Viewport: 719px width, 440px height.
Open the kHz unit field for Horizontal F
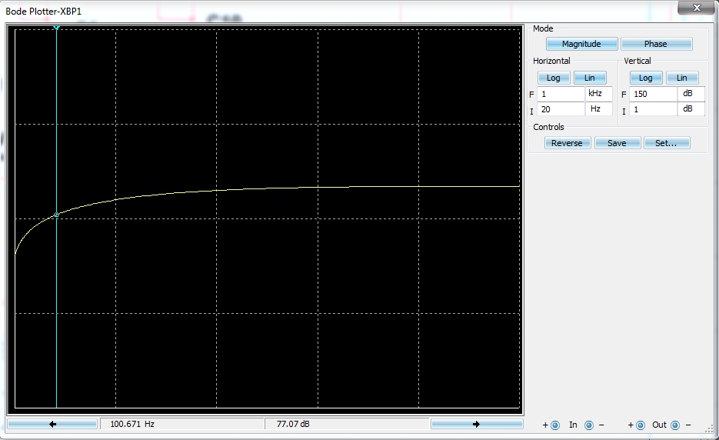[599, 94]
